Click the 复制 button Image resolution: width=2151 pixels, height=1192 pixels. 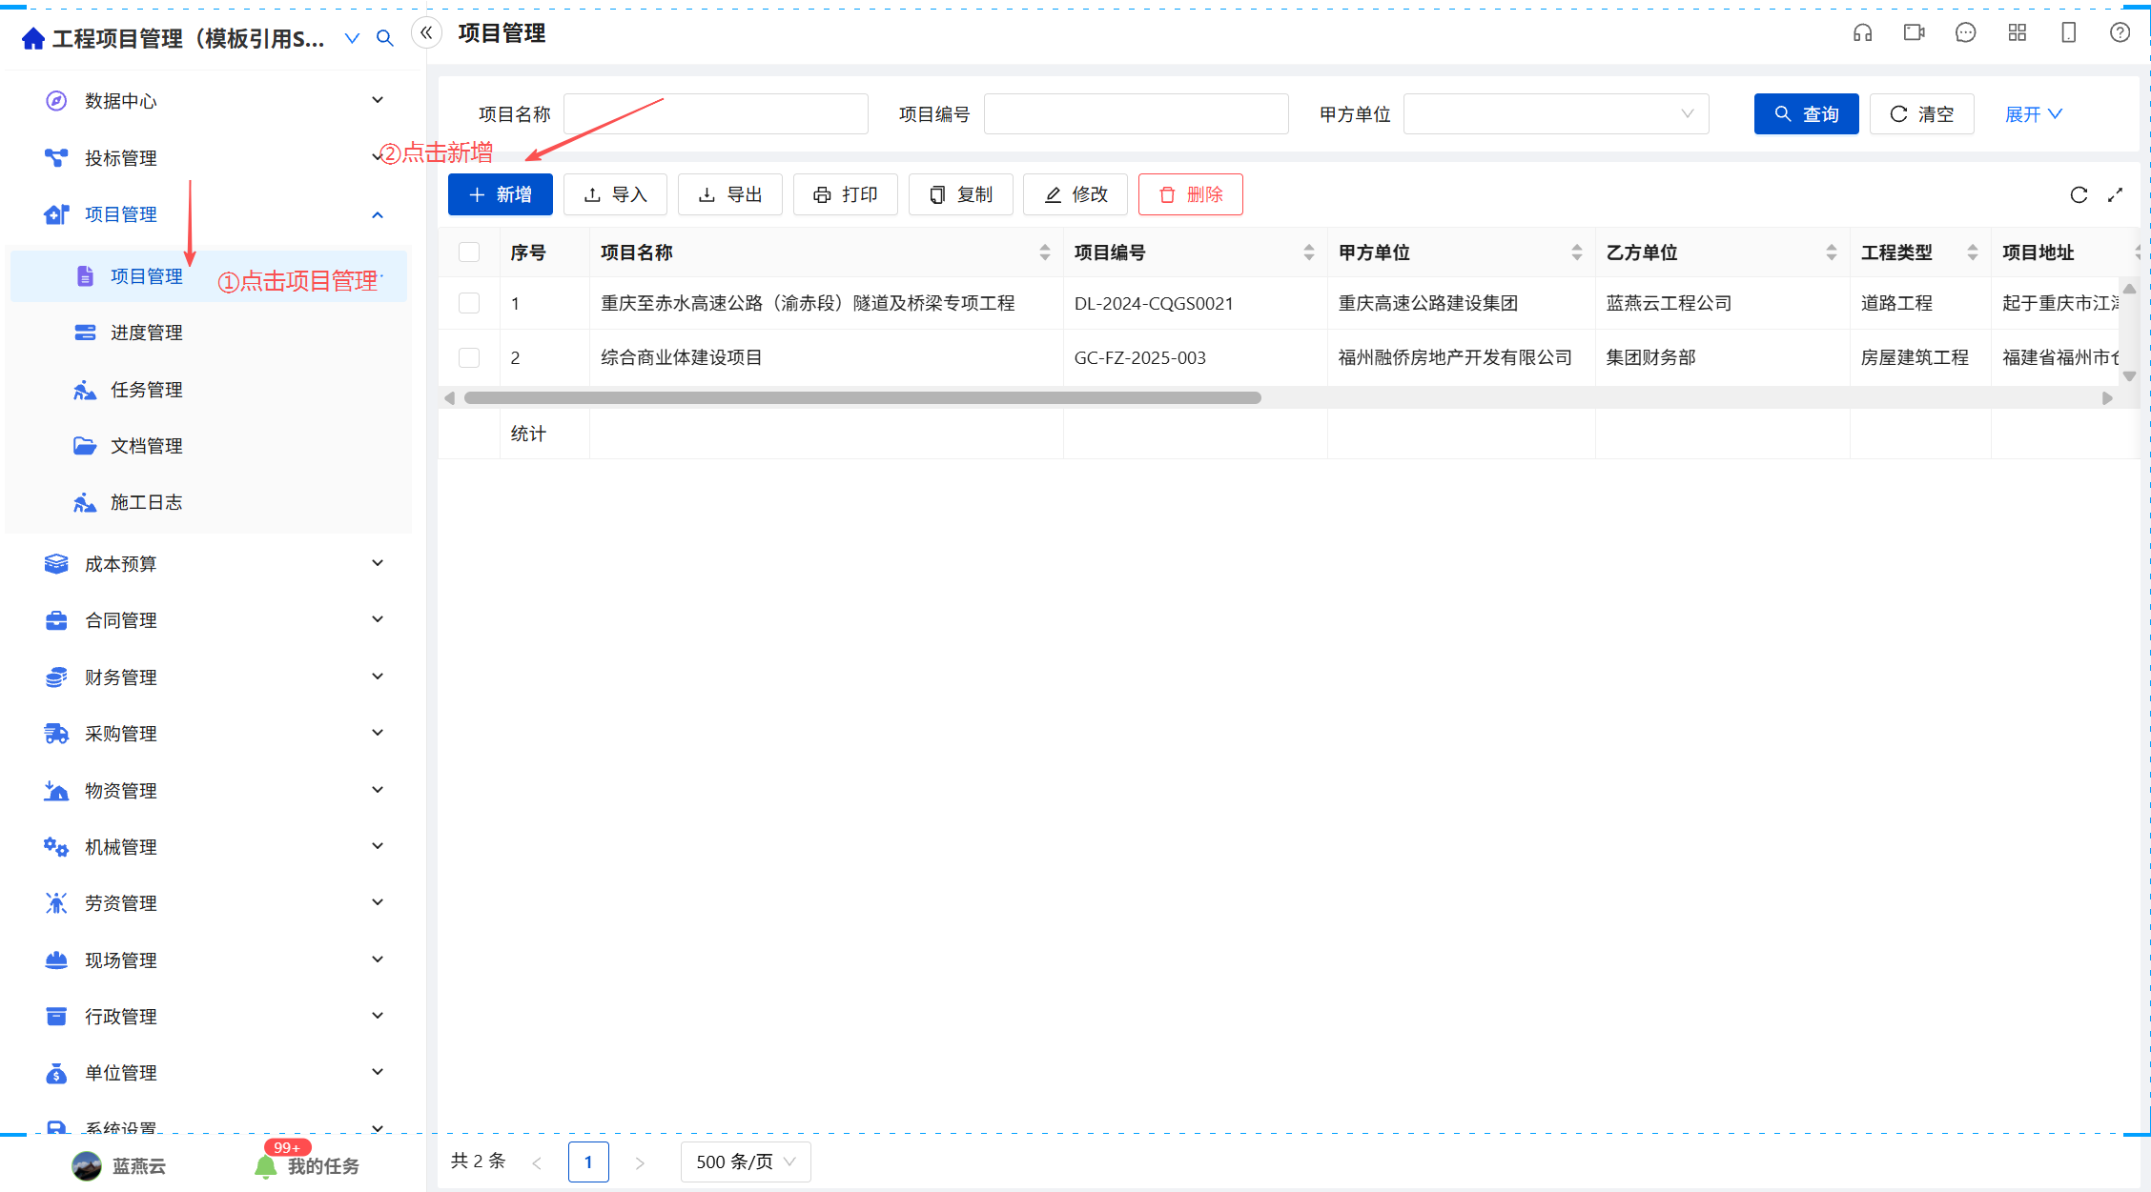pos(961,194)
